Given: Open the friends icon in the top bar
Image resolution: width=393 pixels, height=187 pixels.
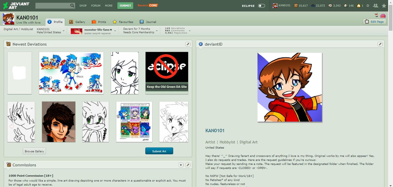Looking at the screenshot, I should (375, 6).
